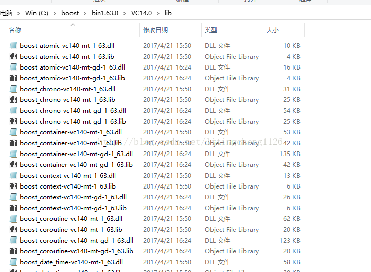Click icon of boost_context-vc140-mt-gd-1_63.lib
371x272 pixels.
pos(13,208)
